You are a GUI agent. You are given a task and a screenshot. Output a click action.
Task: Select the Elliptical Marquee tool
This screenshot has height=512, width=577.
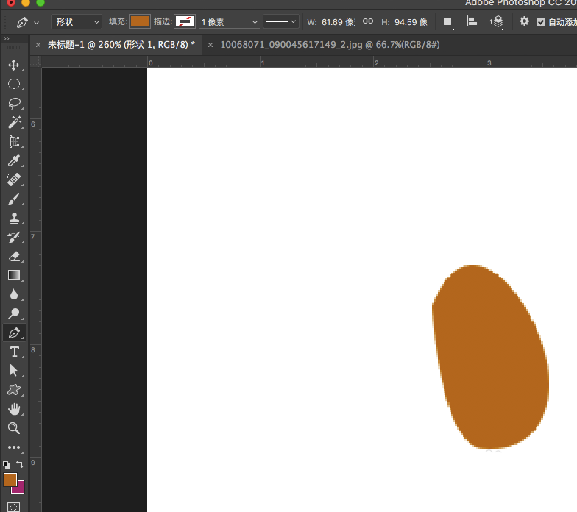(x=14, y=84)
